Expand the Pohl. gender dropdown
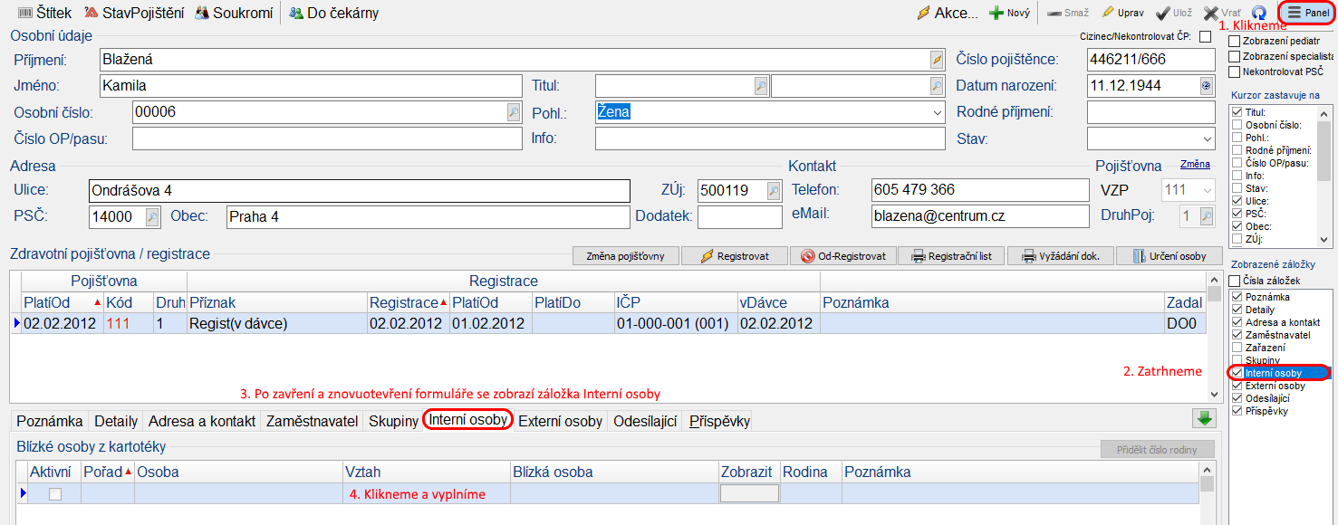 [936, 112]
